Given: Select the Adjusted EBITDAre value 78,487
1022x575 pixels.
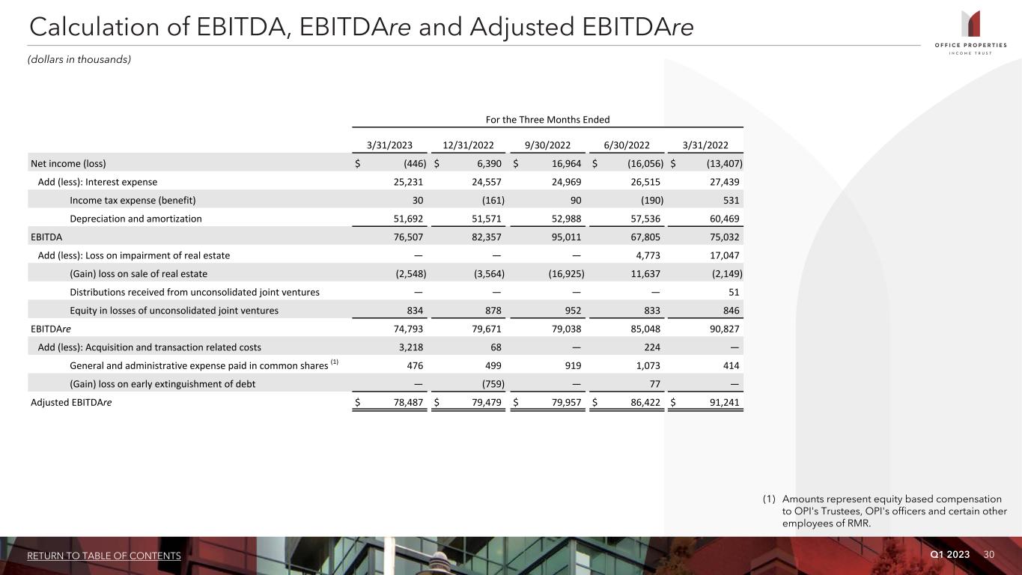Looking at the screenshot, I should click(x=410, y=402).
